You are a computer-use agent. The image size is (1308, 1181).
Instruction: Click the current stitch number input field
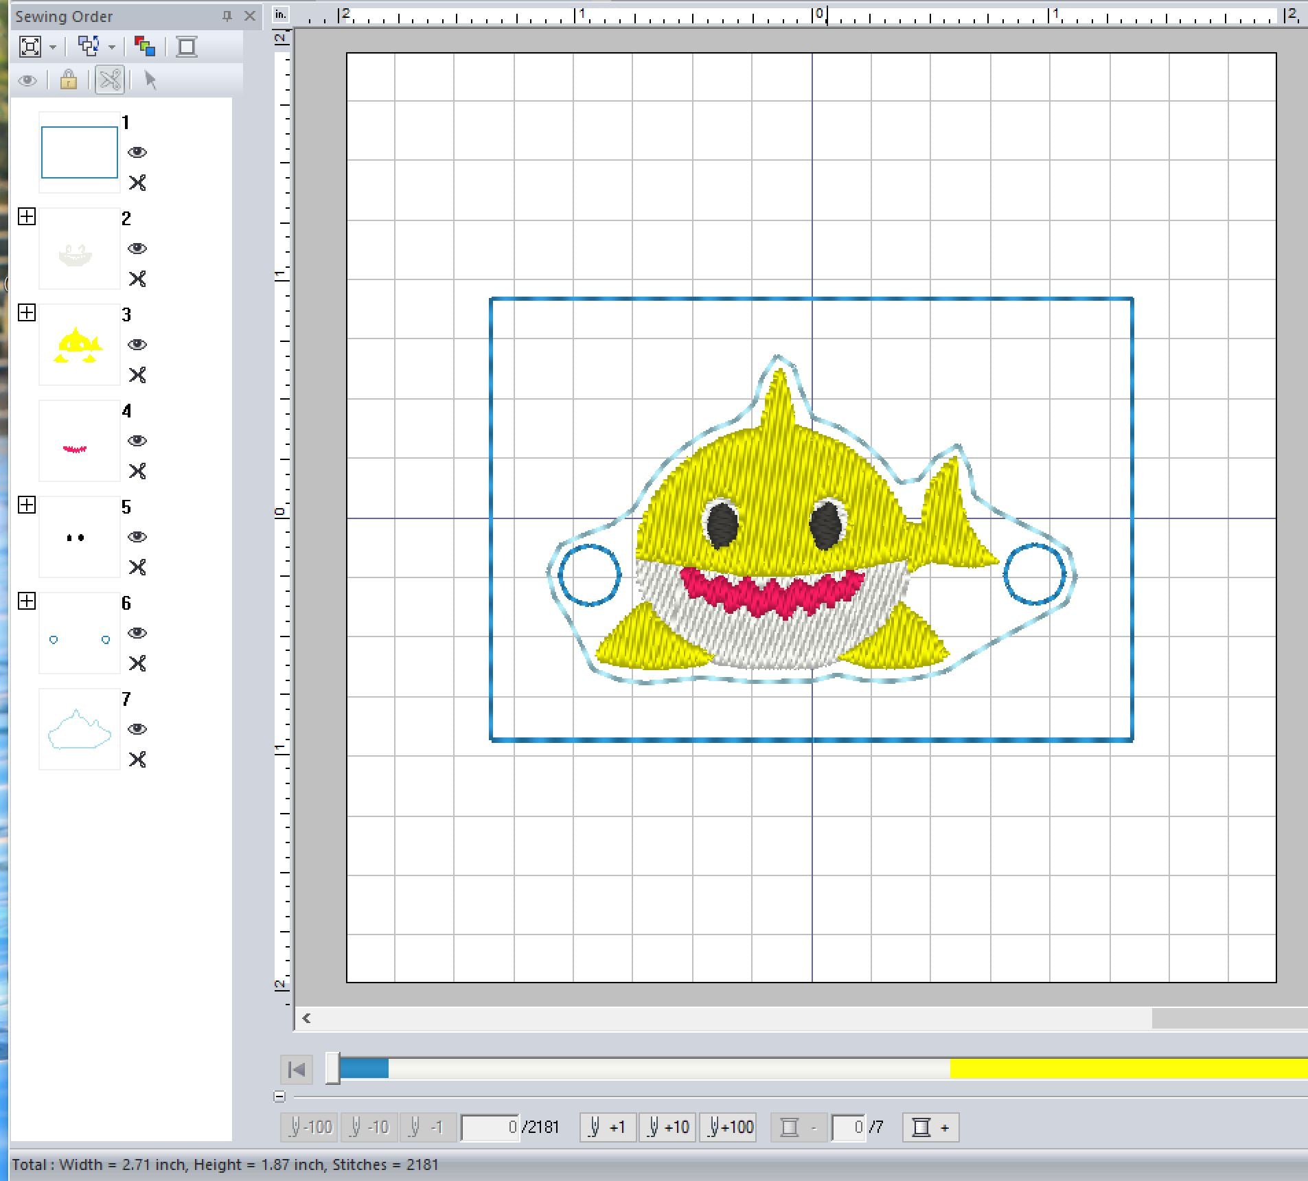[490, 1127]
